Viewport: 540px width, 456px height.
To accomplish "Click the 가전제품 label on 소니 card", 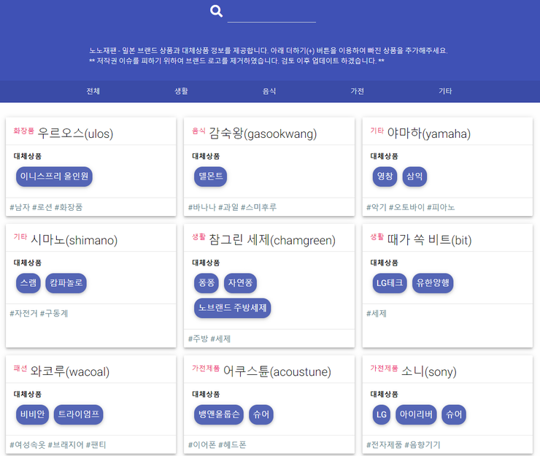I will [x=384, y=368].
